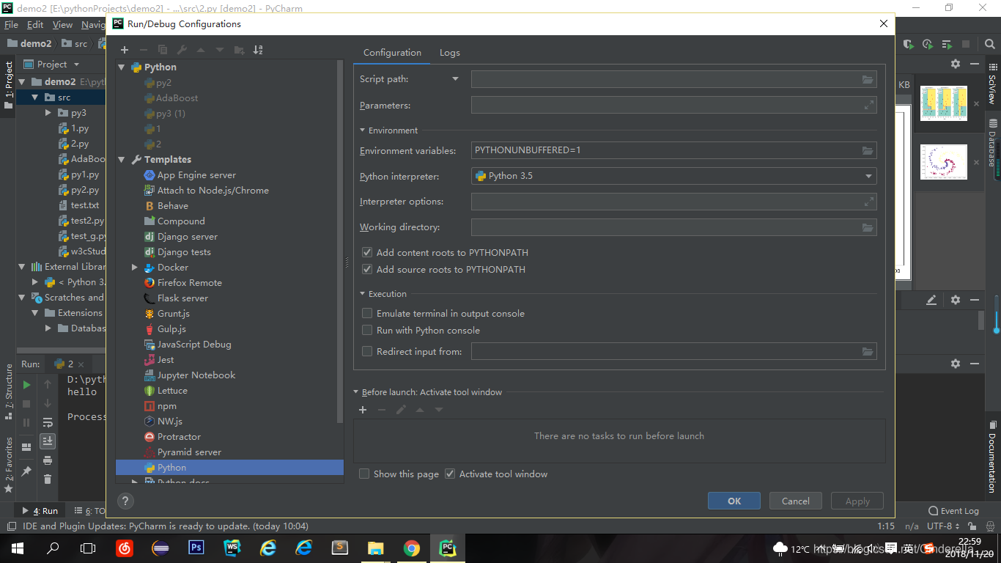Screen dimensions: 1001x563
Task: Add a before-launch task with plus icon
Action: click(363, 410)
